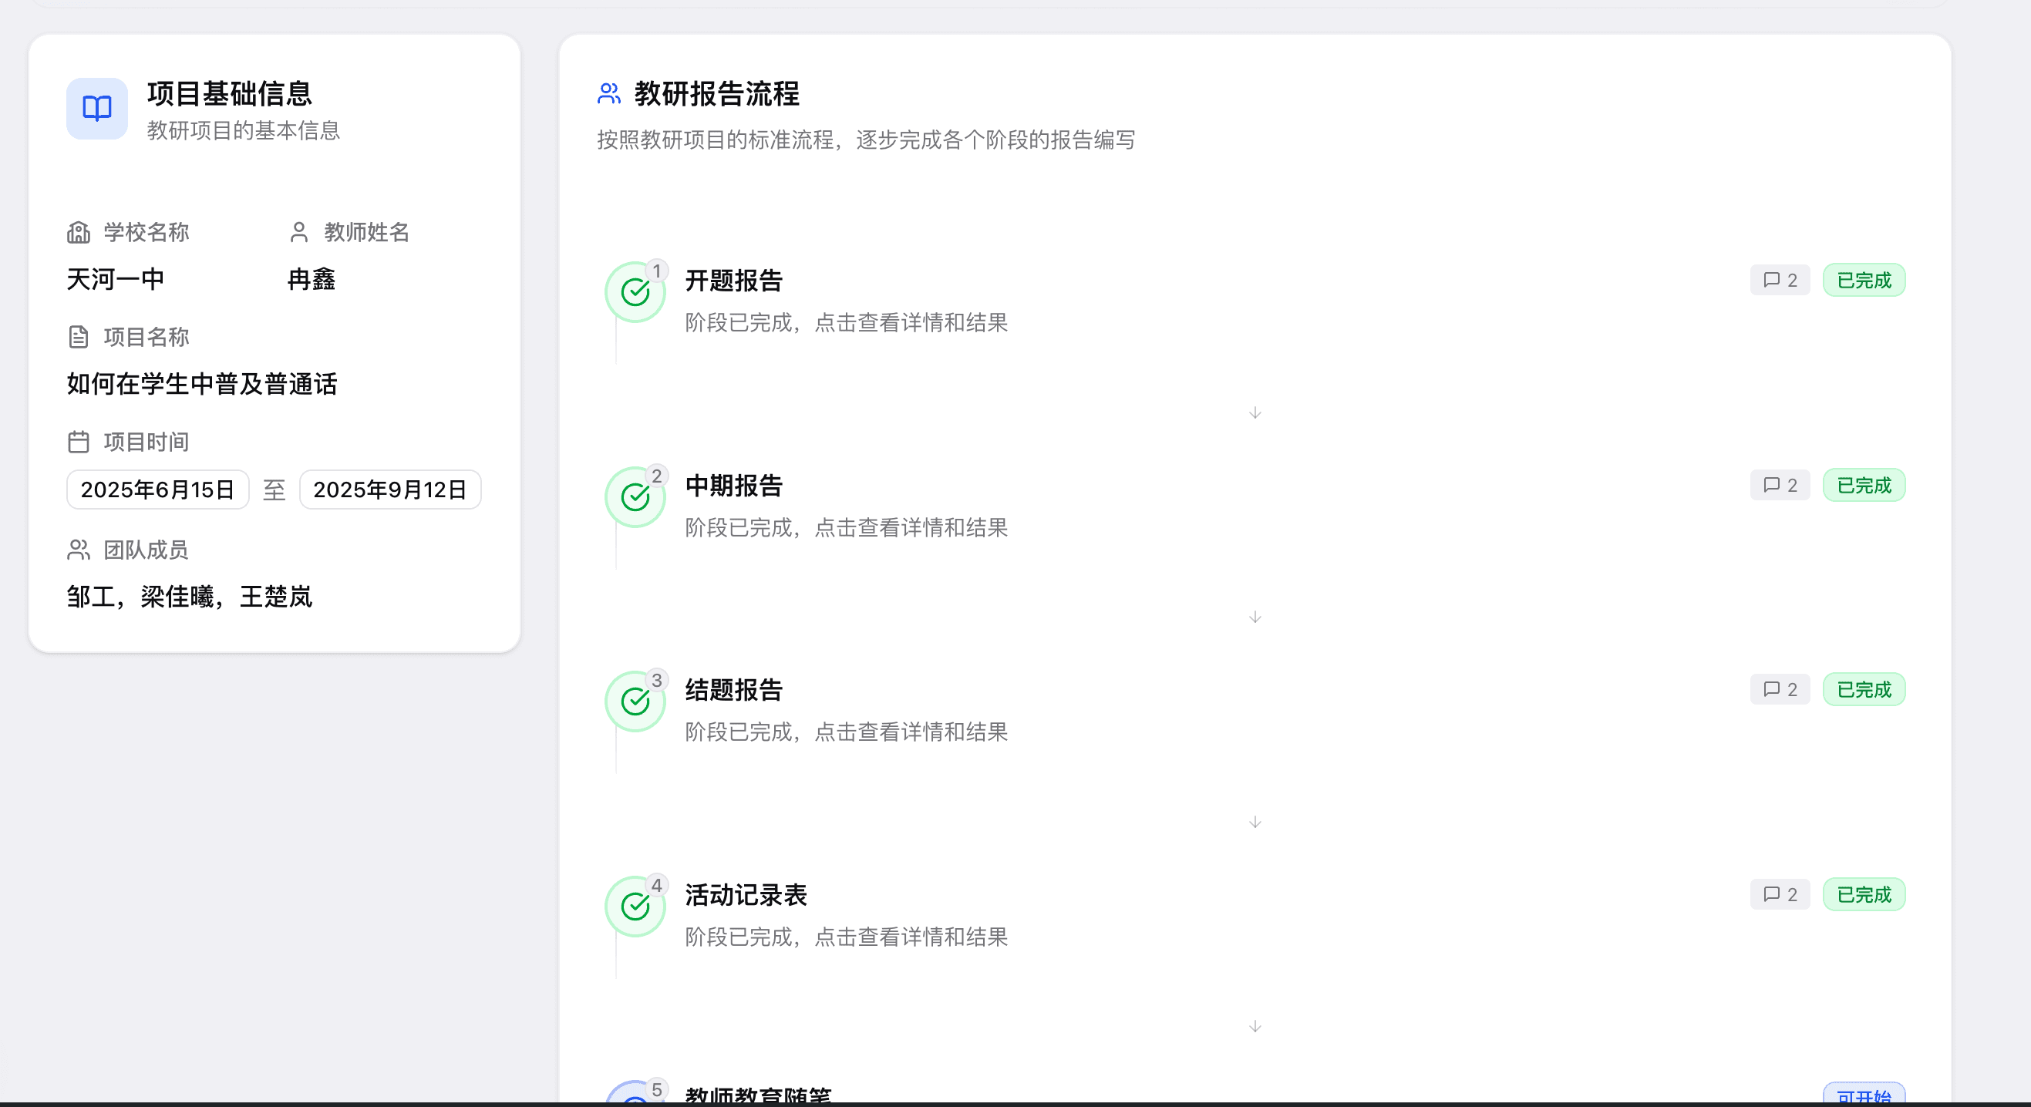Click the document icon next to 项目名称
The width and height of the screenshot is (2031, 1107).
(78, 337)
